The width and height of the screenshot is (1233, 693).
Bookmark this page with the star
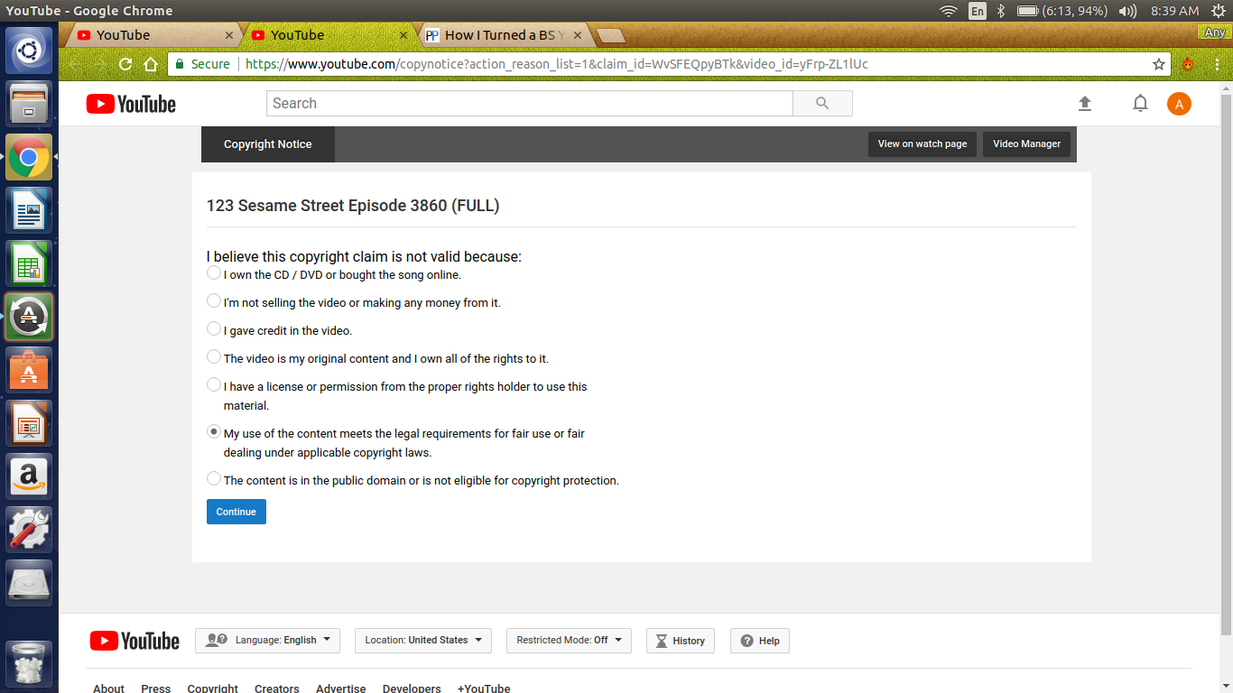click(x=1159, y=64)
